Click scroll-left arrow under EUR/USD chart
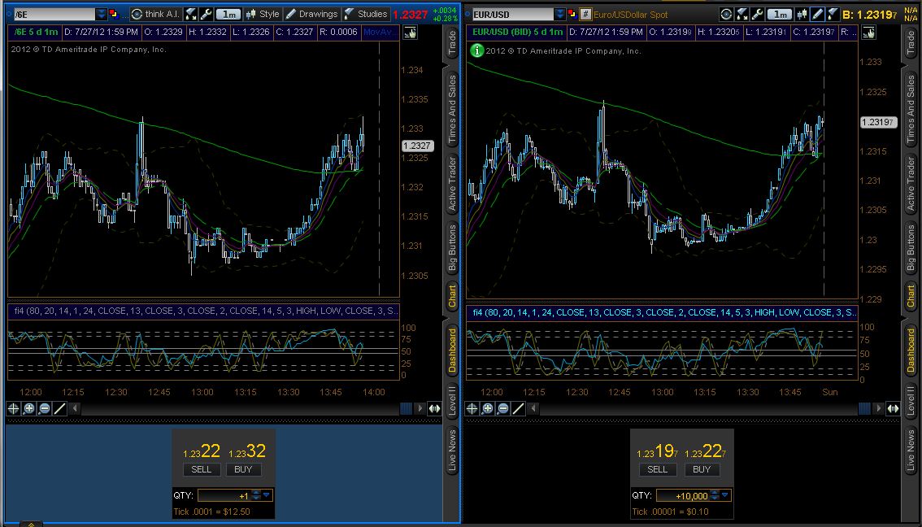Image resolution: width=922 pixels, height=527 pixels. 533,408
